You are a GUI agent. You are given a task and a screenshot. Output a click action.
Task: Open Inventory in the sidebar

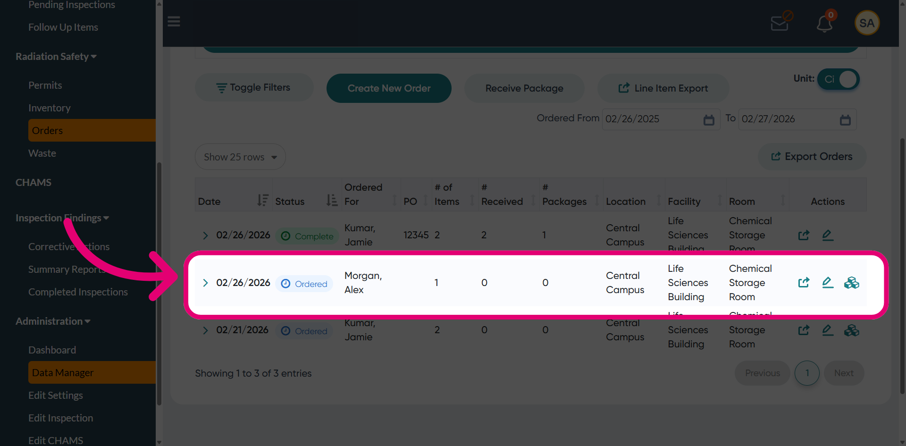[50, 108]
